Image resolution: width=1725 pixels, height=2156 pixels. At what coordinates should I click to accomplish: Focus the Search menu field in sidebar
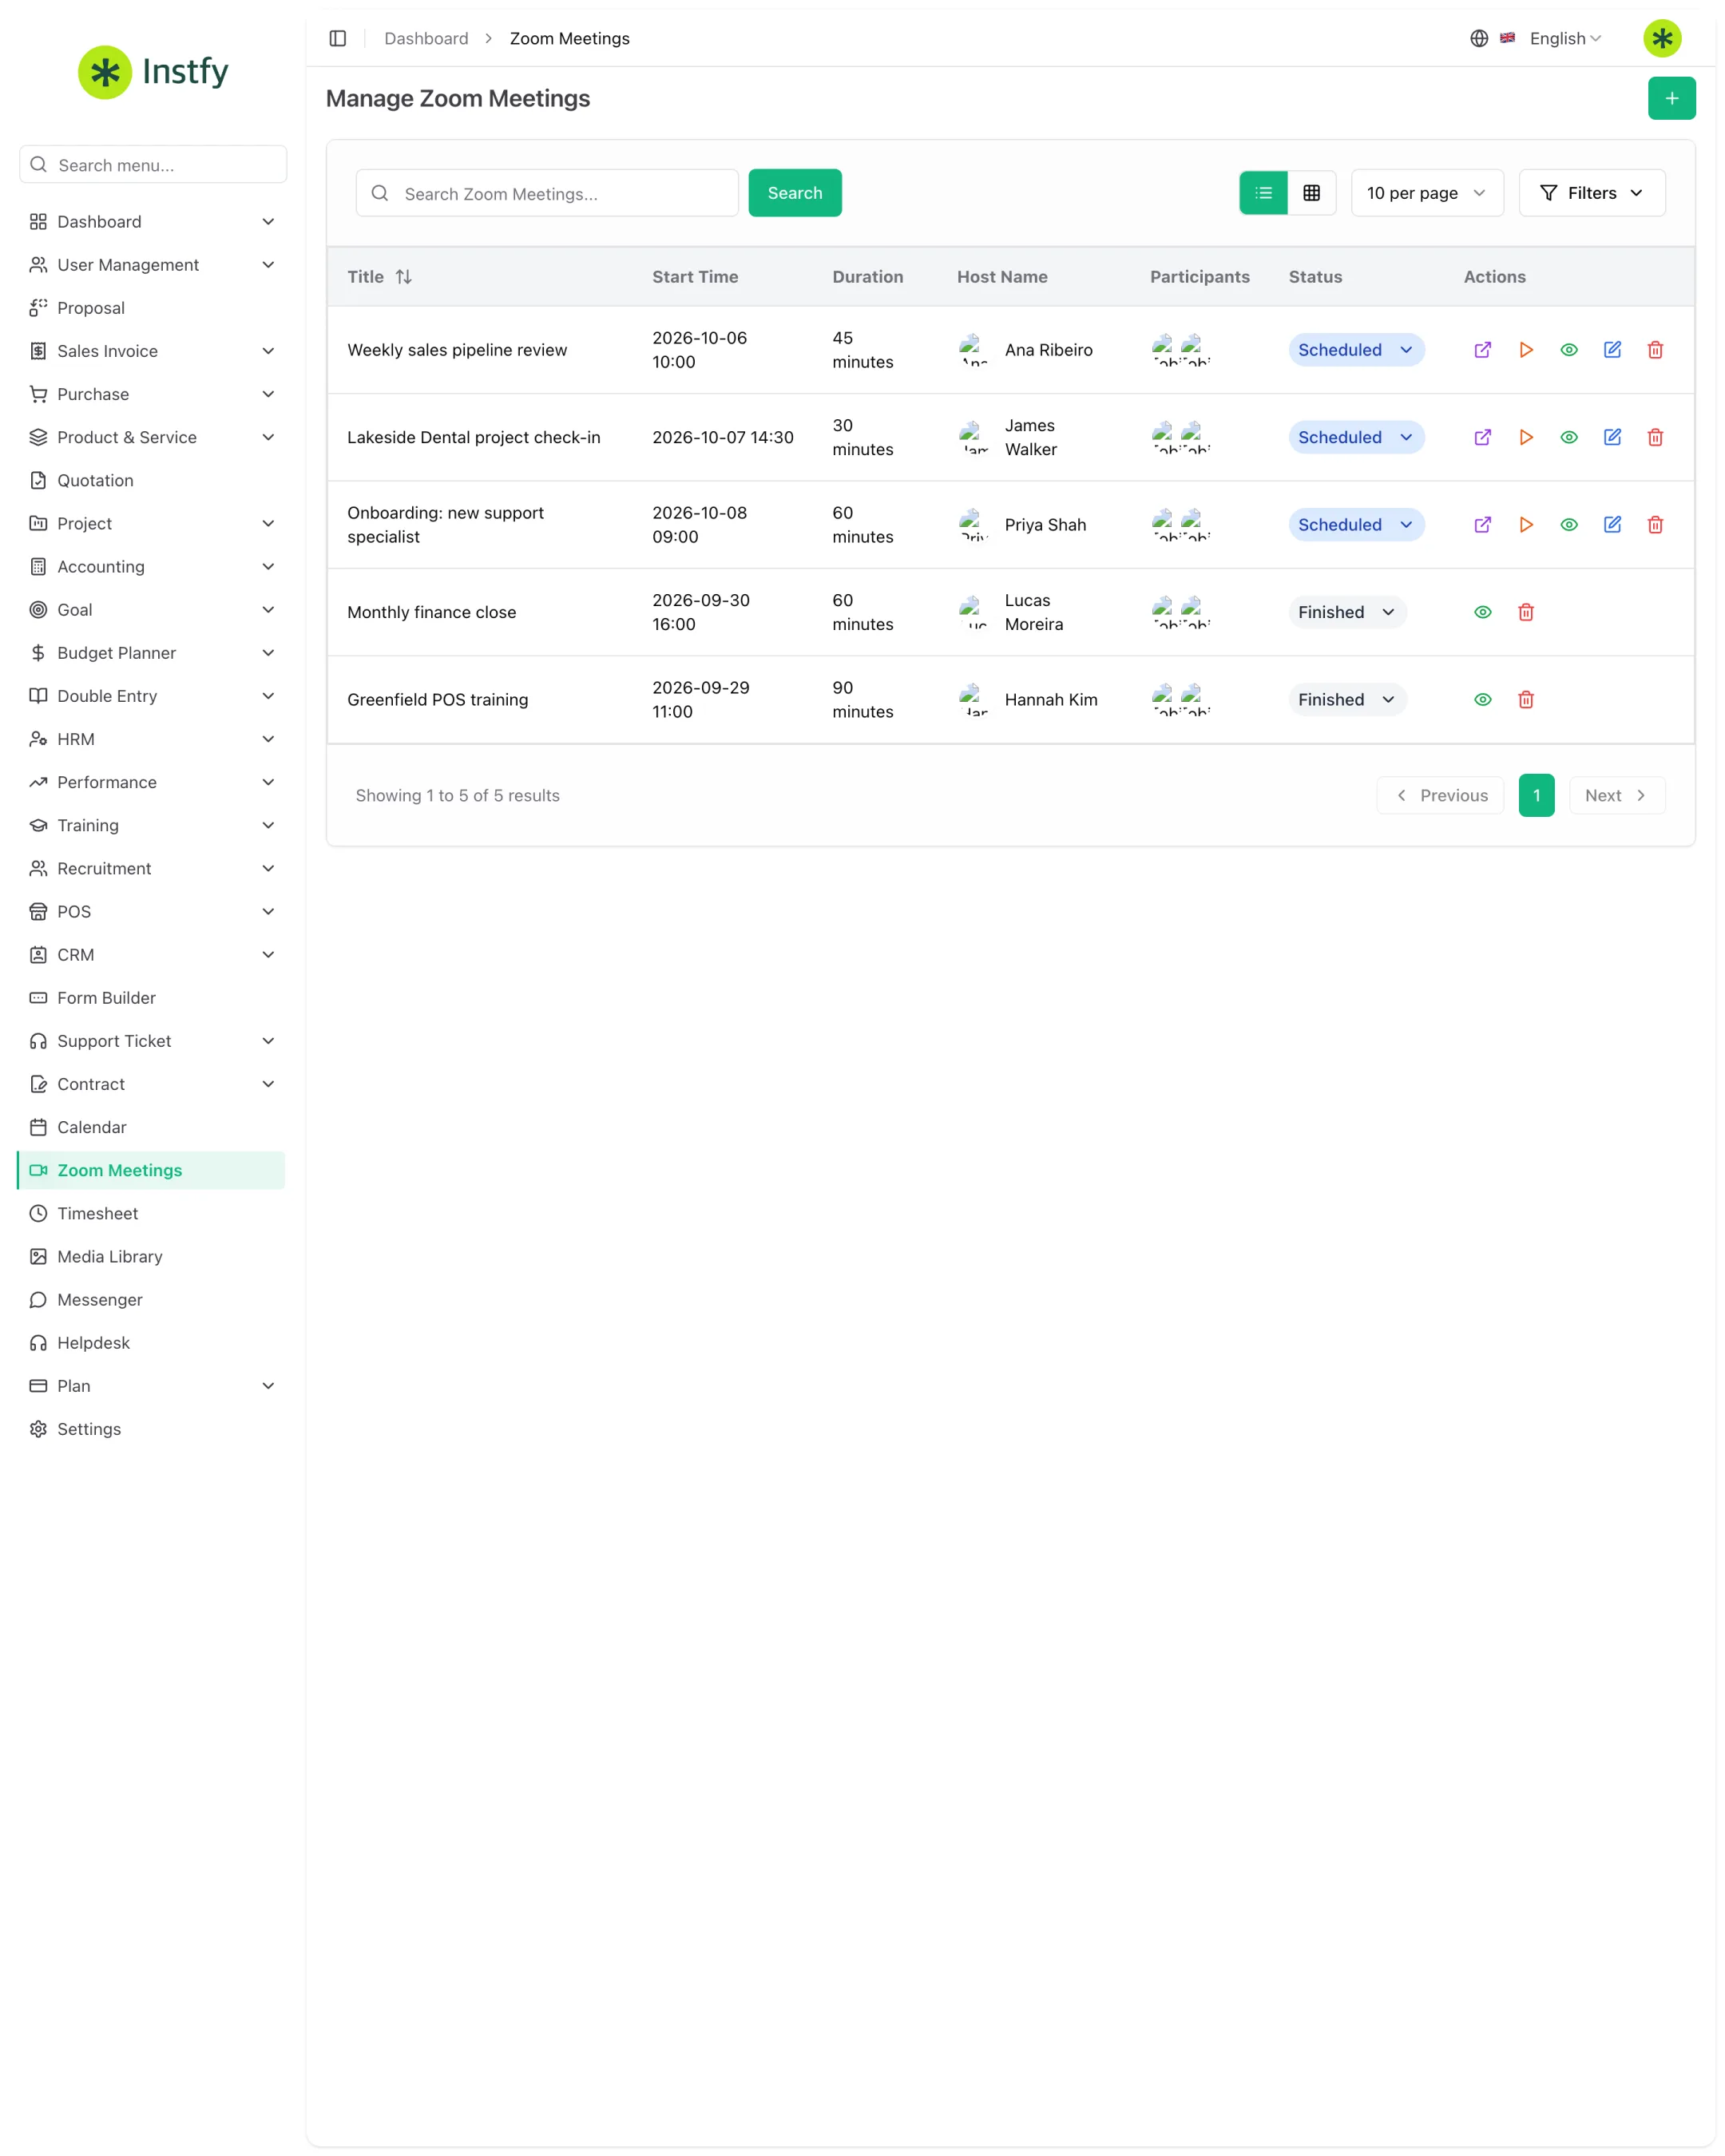153,165
